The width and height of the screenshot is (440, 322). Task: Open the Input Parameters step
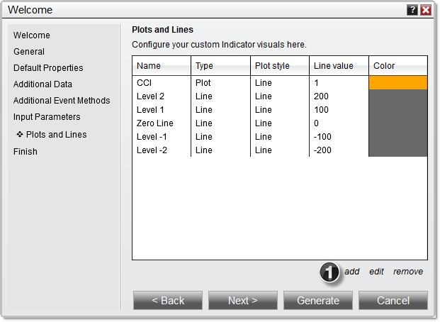47,117
